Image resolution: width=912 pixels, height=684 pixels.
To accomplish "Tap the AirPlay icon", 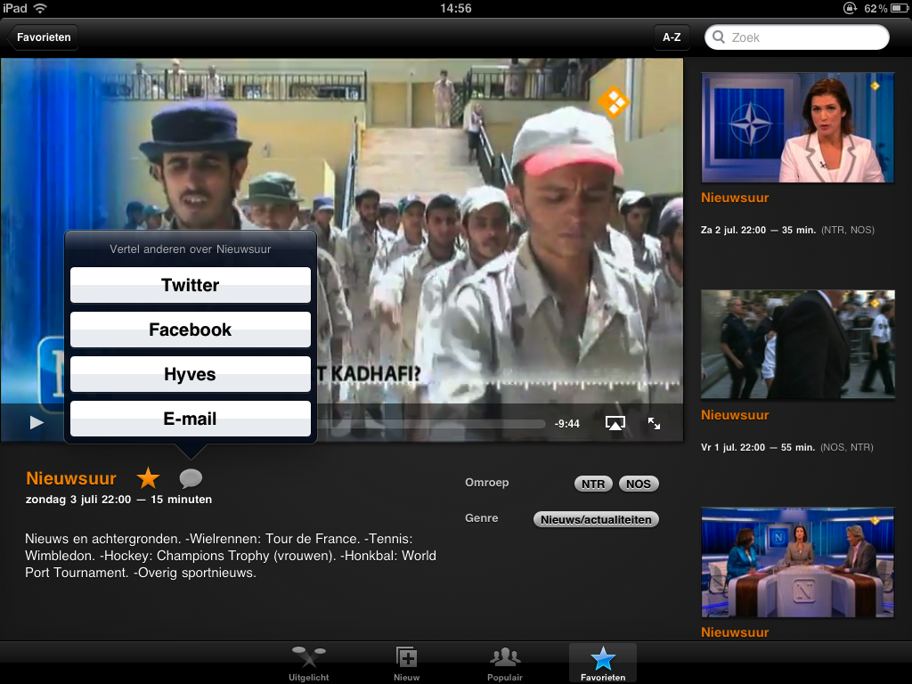I will point(615,423).
